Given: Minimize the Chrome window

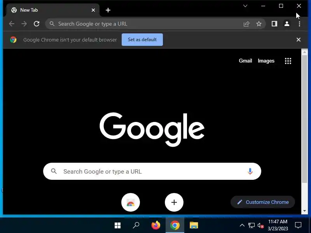Looking at the screenshot, I should point(263,6).
